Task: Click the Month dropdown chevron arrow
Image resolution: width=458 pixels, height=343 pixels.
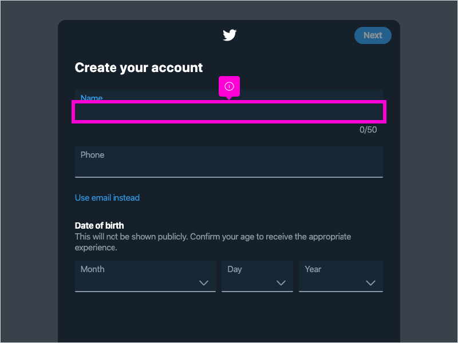Action: point(204,282)
